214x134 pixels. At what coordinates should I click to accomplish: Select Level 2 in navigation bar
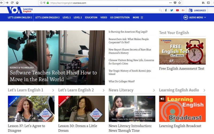click(78, 17)
